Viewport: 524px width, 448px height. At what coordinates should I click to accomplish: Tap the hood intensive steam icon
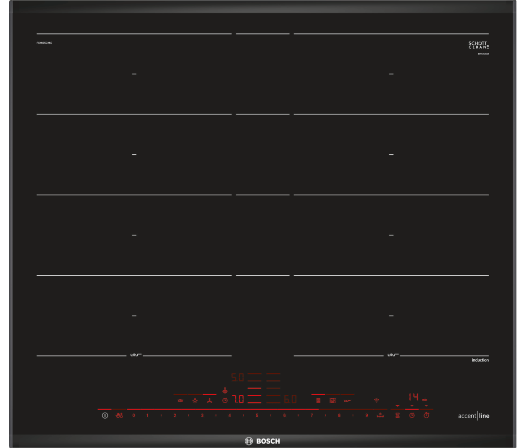181,400
